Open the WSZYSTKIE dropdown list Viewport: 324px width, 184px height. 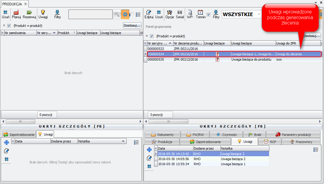click(x=259, y=14)
